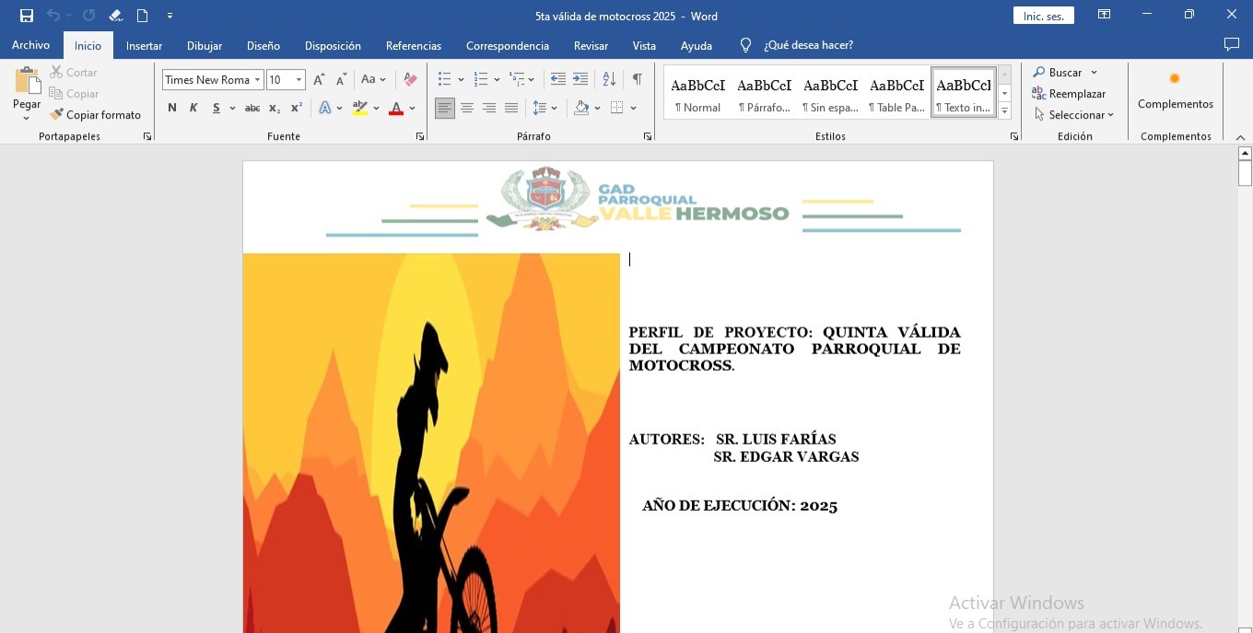Viewport: 1253px width, 633px height.
Task: Click the ¿Qué desea hacer? search box
Action: tap(808, 45)
